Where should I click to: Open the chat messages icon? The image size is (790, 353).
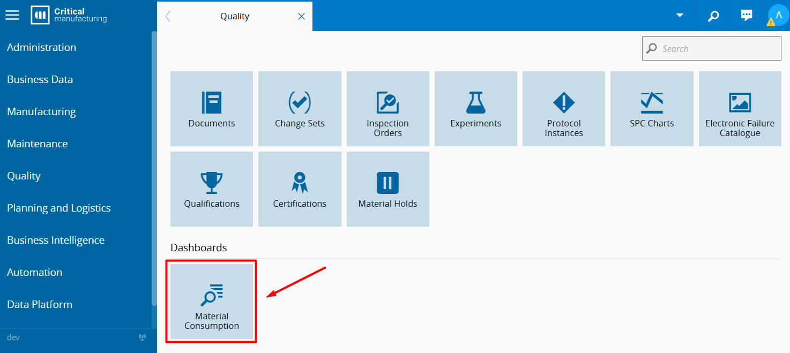click(x=746, y=16)
